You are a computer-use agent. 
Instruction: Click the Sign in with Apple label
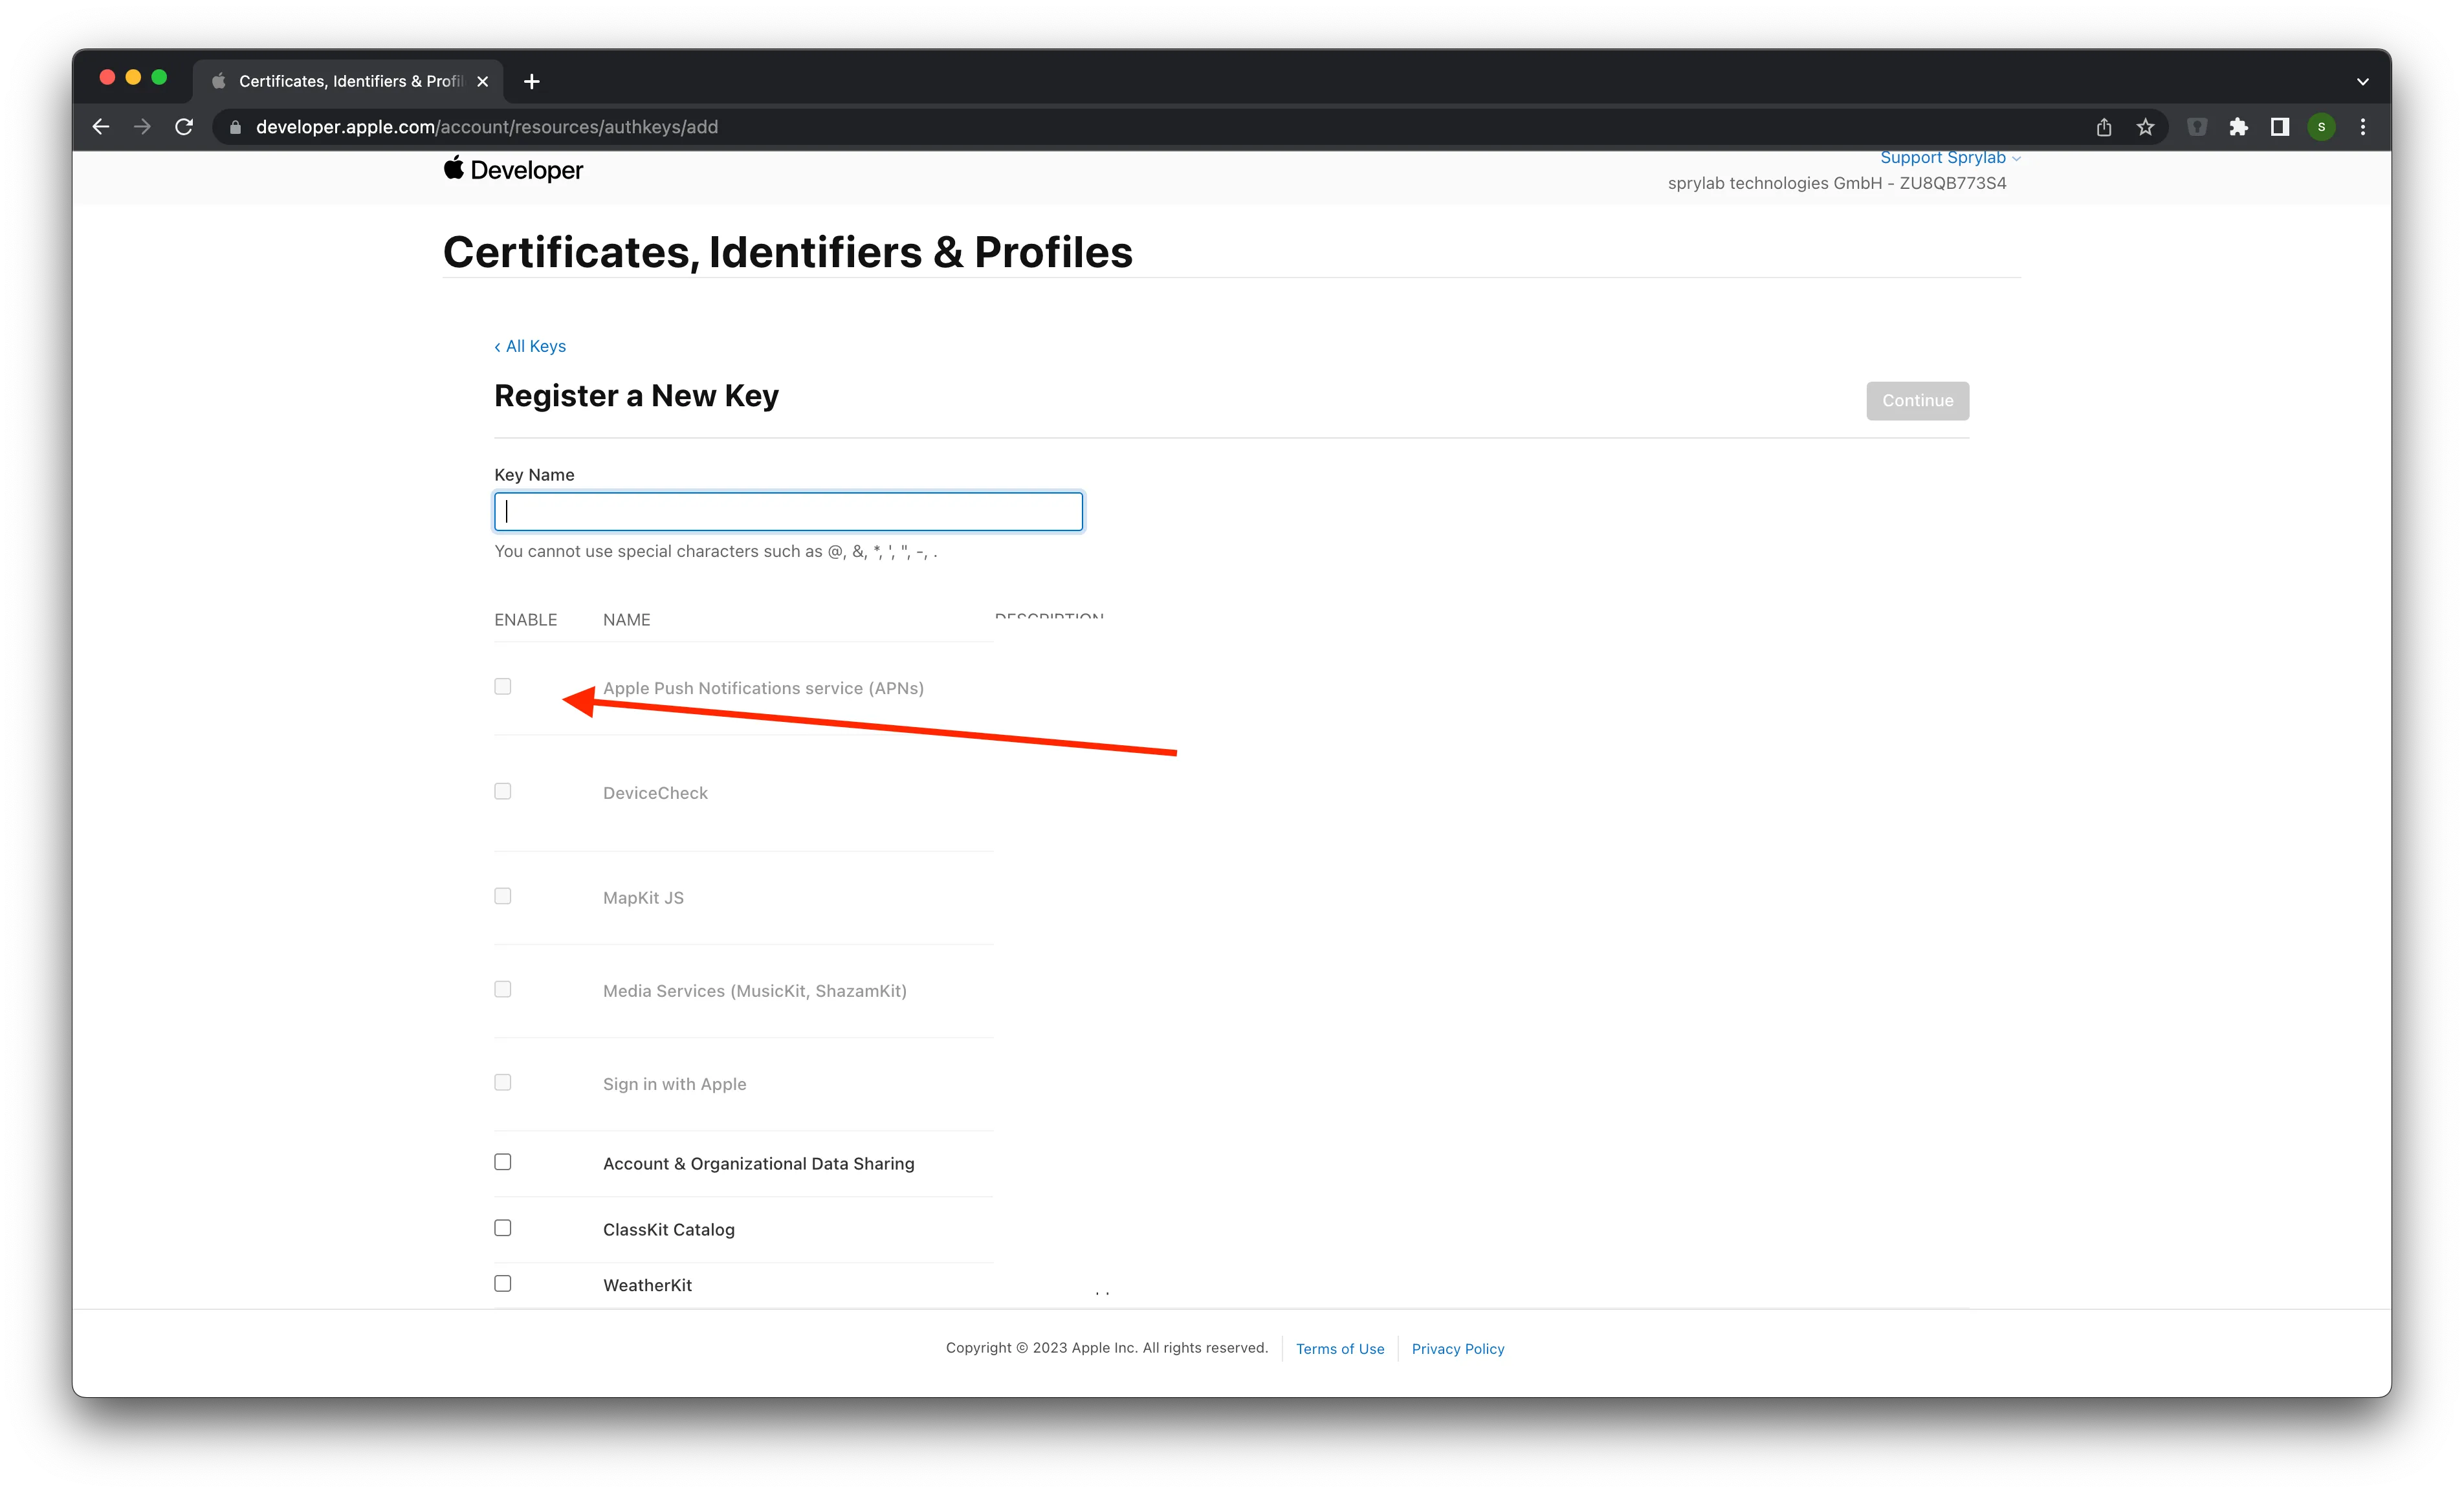(x=675, y=1084)
